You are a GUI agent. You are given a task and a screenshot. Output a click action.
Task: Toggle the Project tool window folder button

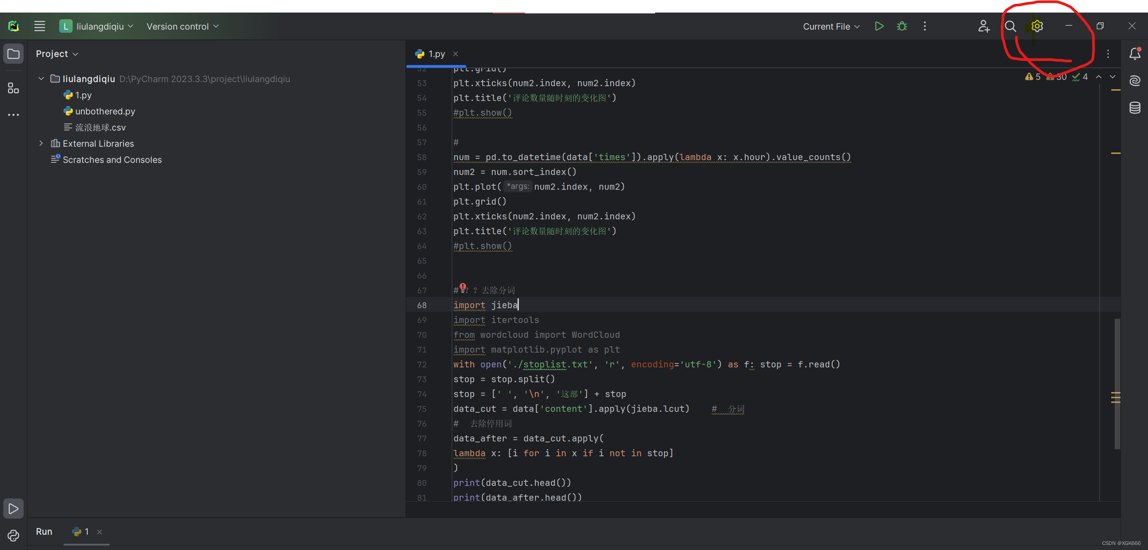pyautogui.click(x=13, y=54)
